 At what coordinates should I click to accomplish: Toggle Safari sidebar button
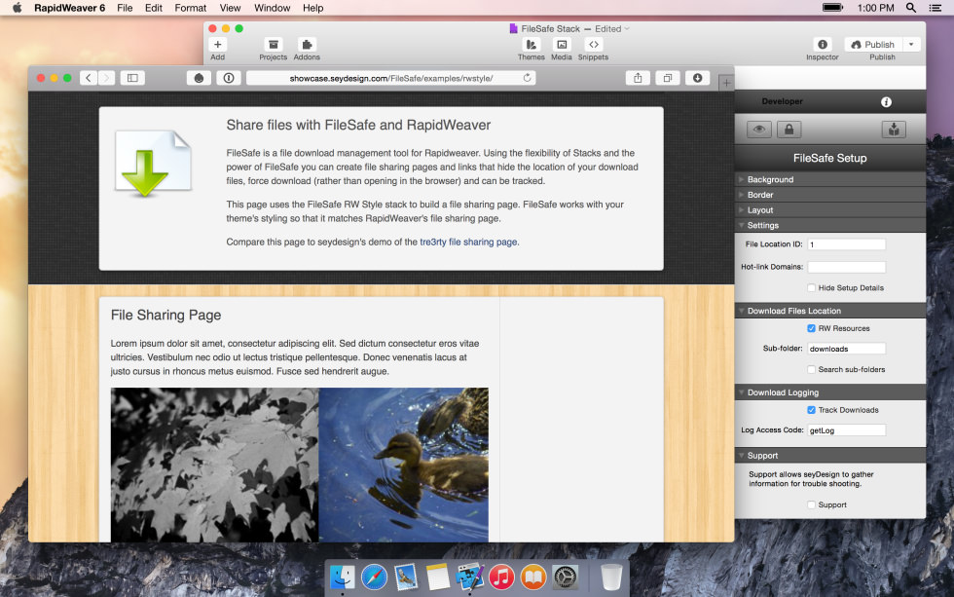(132, 78)
